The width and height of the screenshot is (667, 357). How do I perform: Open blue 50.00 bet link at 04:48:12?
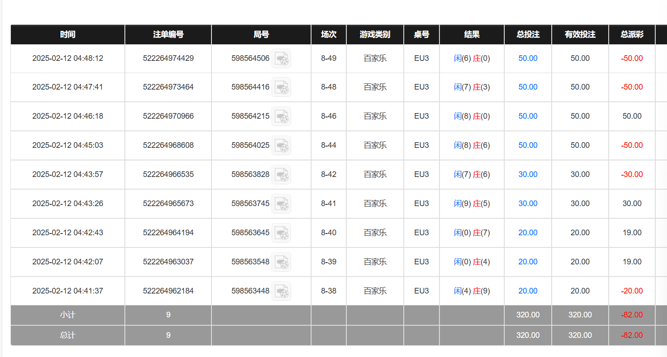tap(528, 58)
